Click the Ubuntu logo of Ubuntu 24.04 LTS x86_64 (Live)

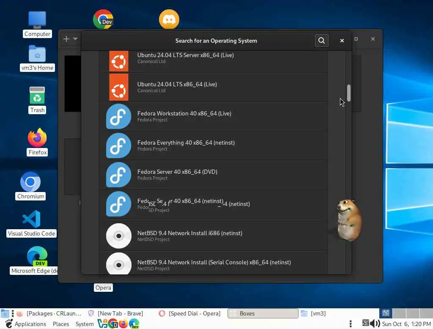[x=119, y=87]
